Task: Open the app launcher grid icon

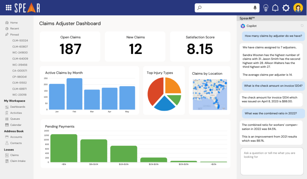Action: click(x=9, y=8)
